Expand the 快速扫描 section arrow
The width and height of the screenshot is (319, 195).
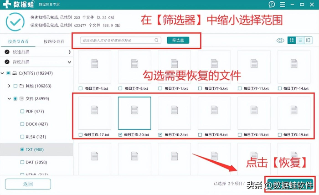[x=70, y=52]
